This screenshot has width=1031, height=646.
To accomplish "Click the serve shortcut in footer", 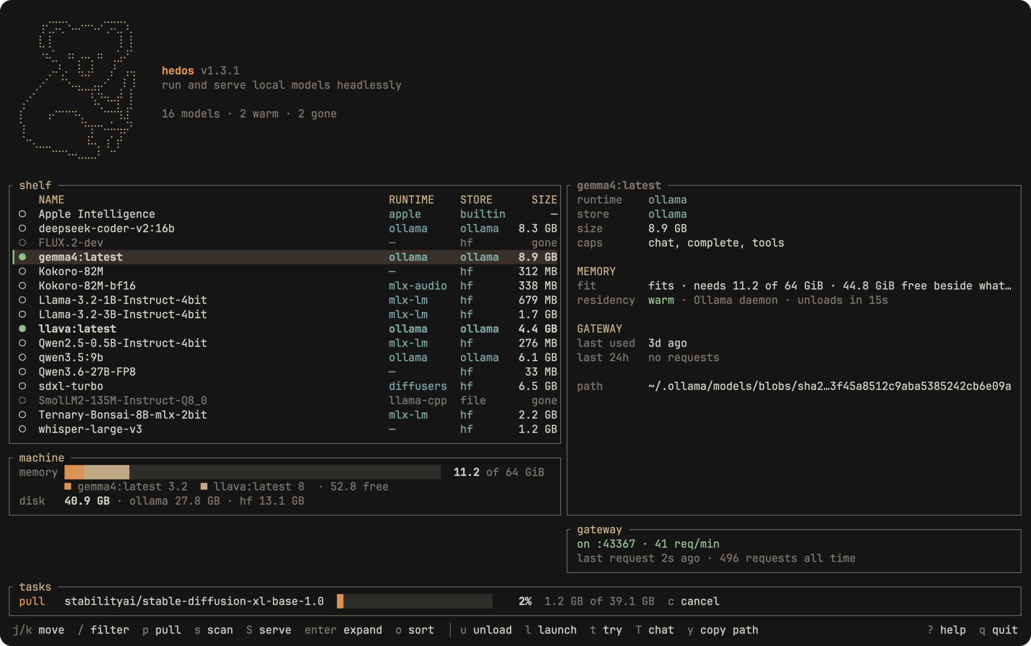I will coord(269,630).
